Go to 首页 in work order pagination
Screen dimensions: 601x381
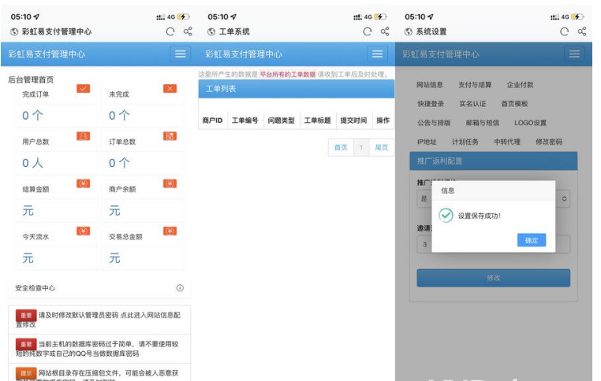point(341,148)
